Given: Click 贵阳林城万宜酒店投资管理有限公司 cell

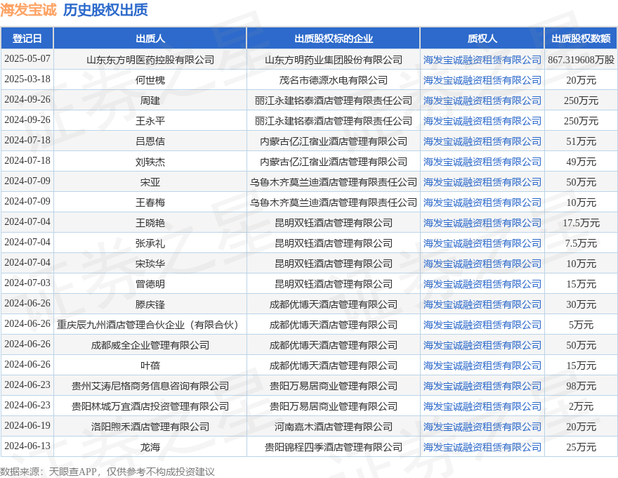Looking at the screenshot, I should [150, 406].
